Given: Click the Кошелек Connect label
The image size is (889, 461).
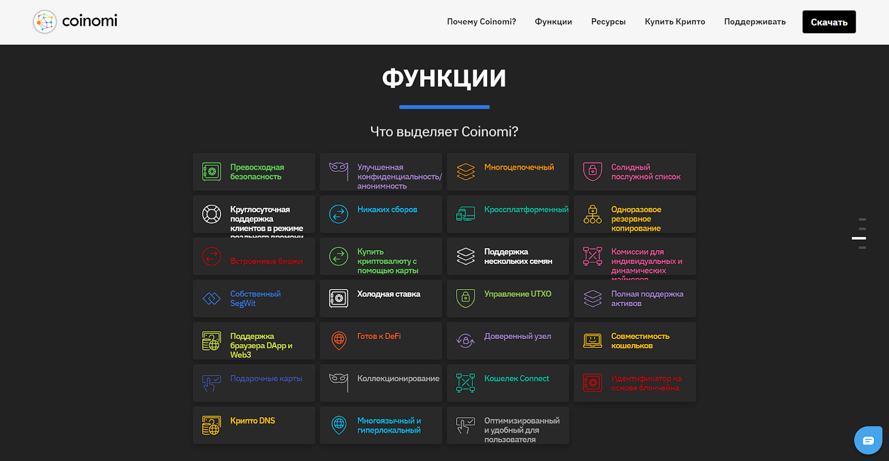Looking at the screenshot, I should [517, 378].
